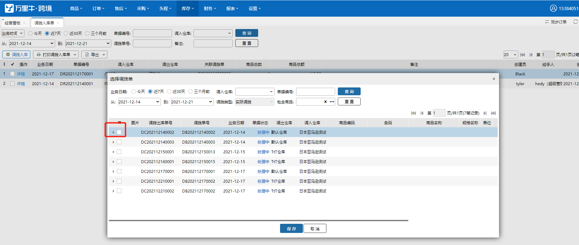
Task: Open the dialog's 到 date dropdown 2021-12-21
Action: click(x=192, y=102)
